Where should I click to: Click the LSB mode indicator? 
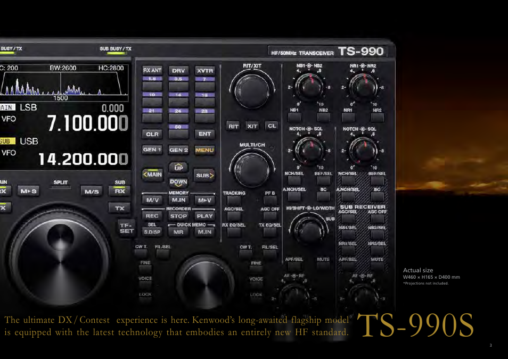coord(28,107)
